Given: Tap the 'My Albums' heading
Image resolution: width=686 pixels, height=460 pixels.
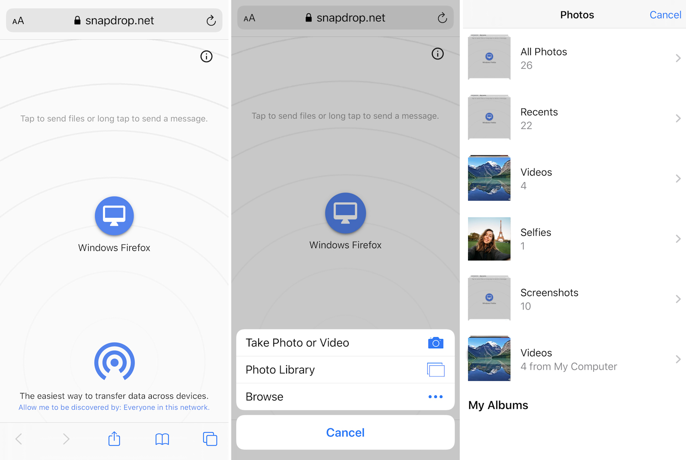Looking at the screenshot, I should coord(498,405).
